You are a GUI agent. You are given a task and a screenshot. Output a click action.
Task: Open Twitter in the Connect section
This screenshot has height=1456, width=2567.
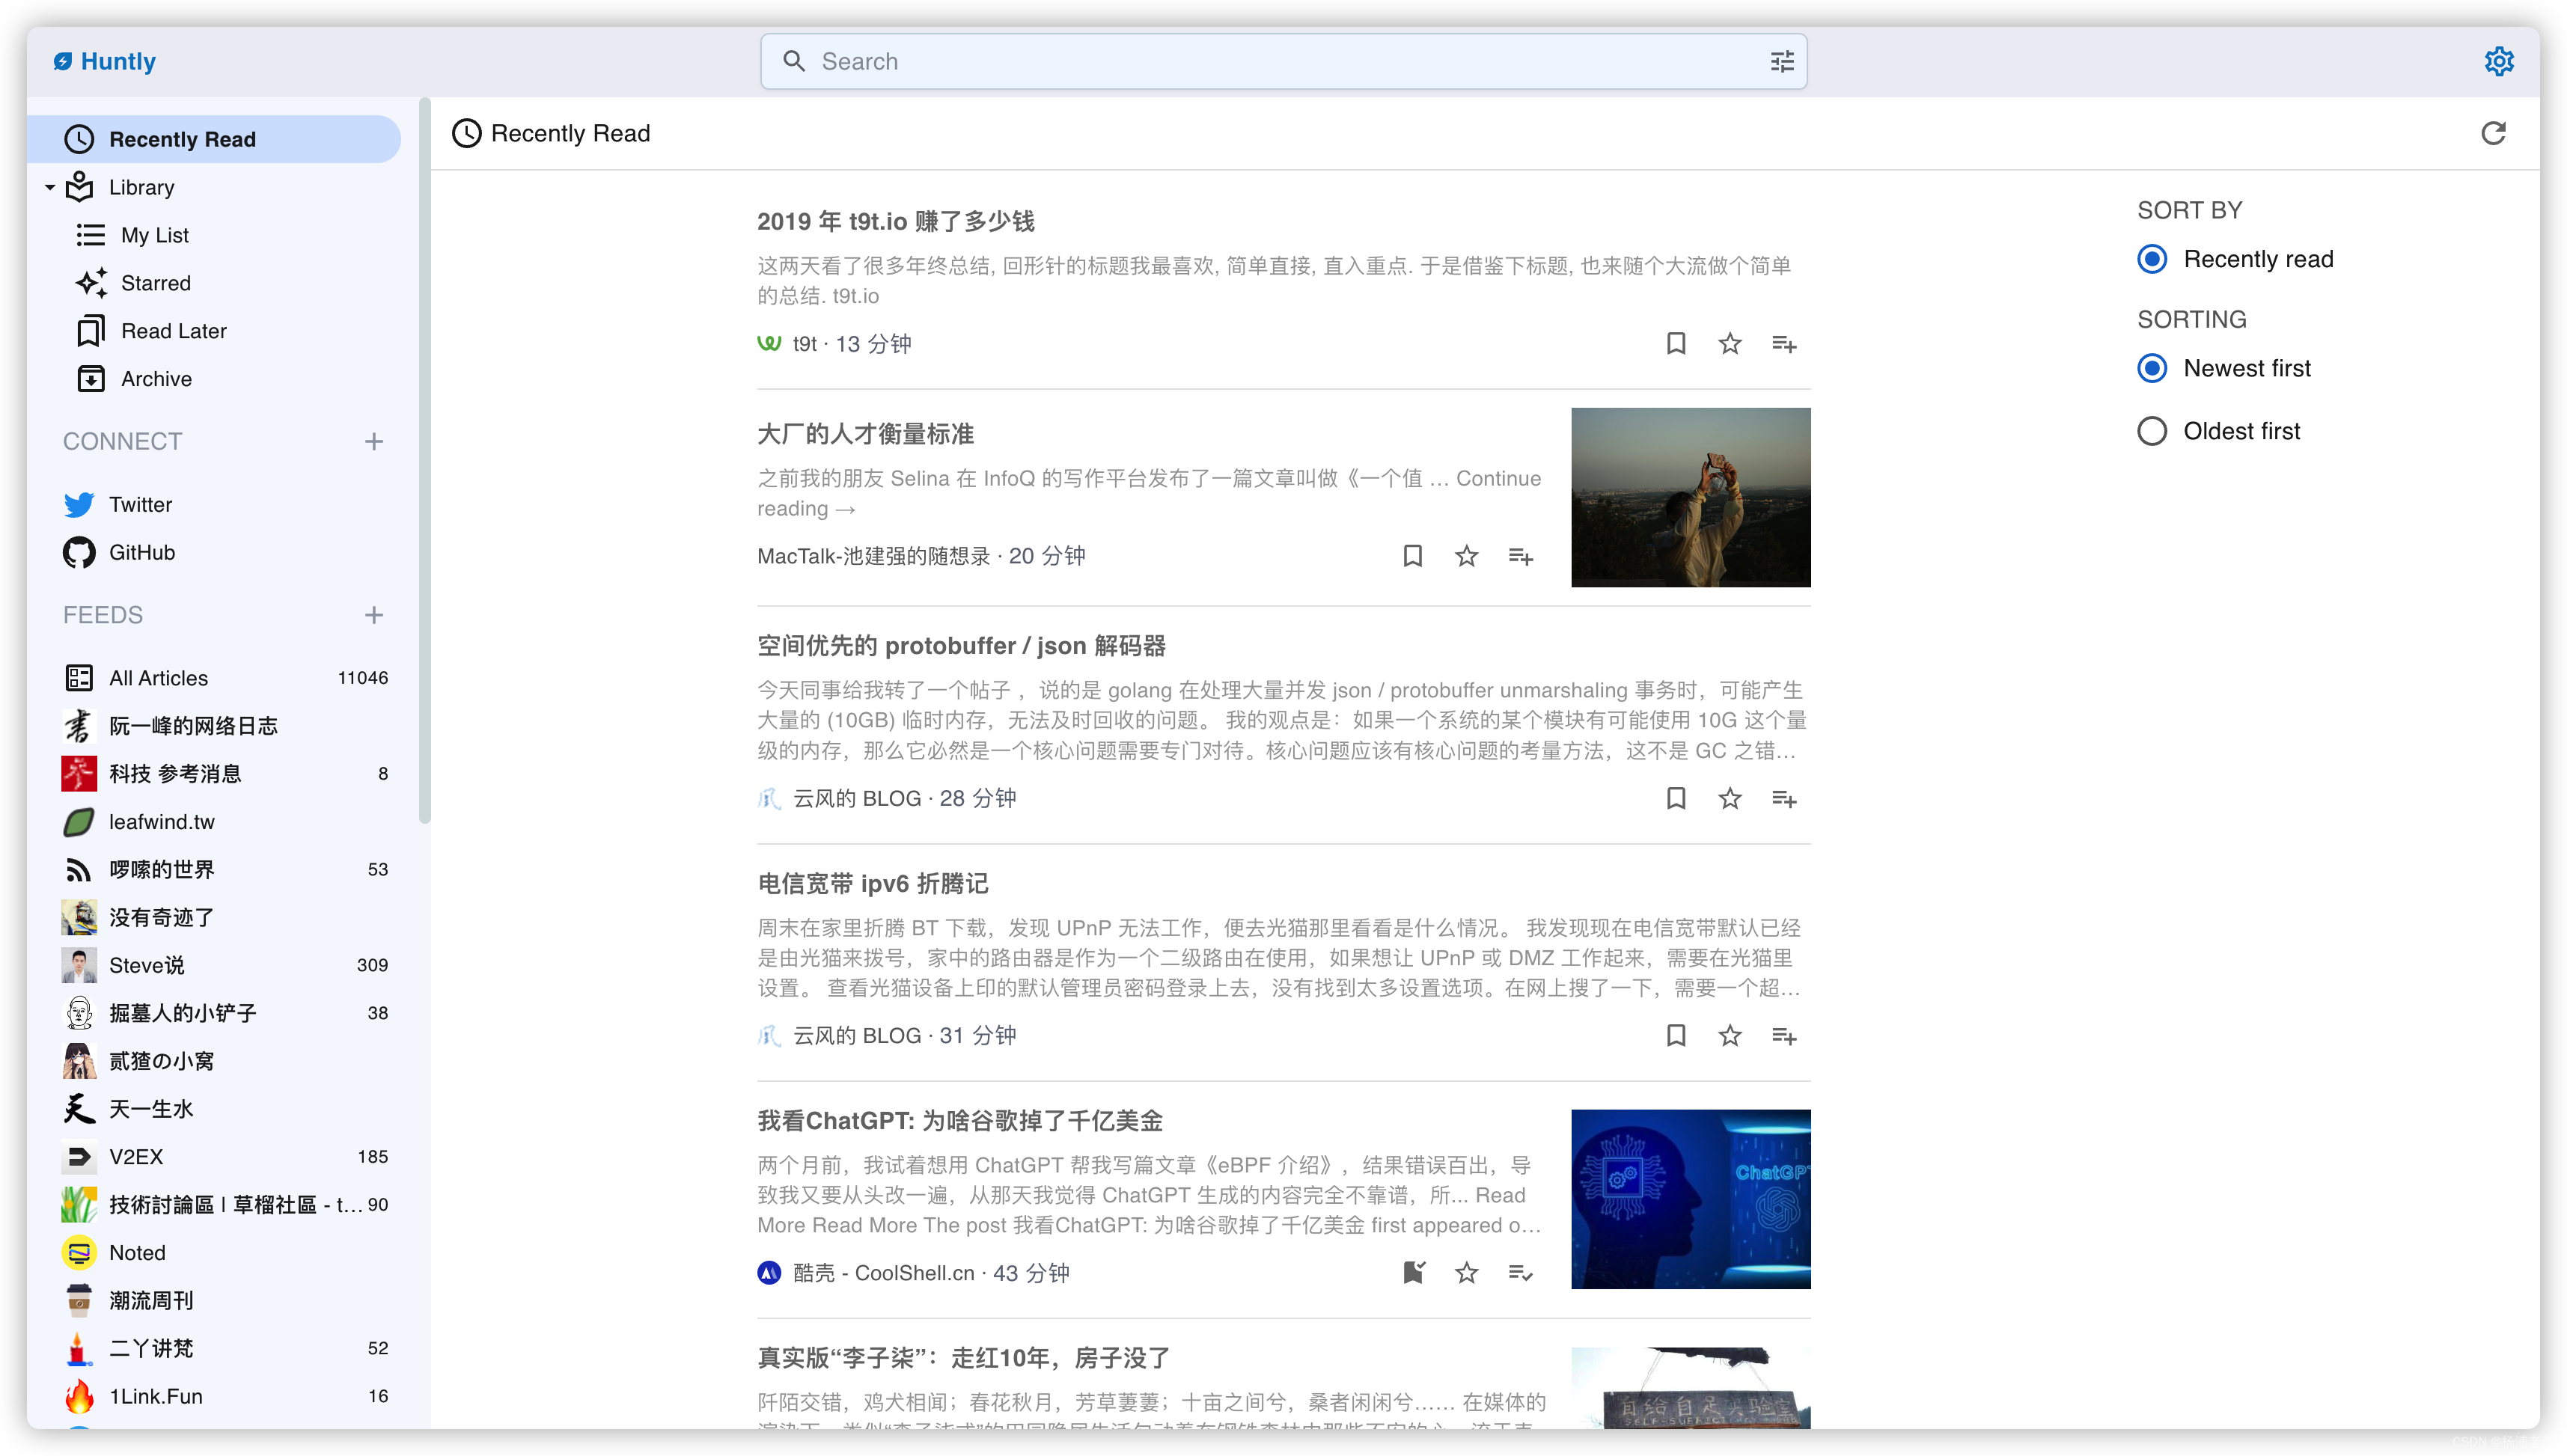[141, 504]
